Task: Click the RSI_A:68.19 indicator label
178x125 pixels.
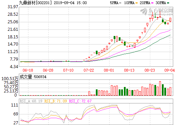Action: 31,101
